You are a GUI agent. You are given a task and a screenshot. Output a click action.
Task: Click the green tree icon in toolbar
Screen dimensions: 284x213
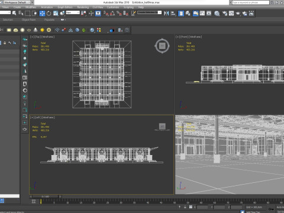click(84, 30)
